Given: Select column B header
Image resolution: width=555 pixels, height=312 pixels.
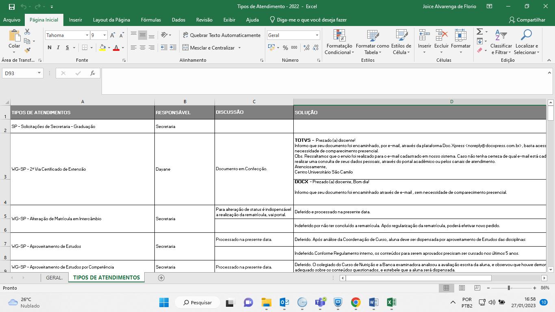Looking at the screenshot, I should coord(185,102).
